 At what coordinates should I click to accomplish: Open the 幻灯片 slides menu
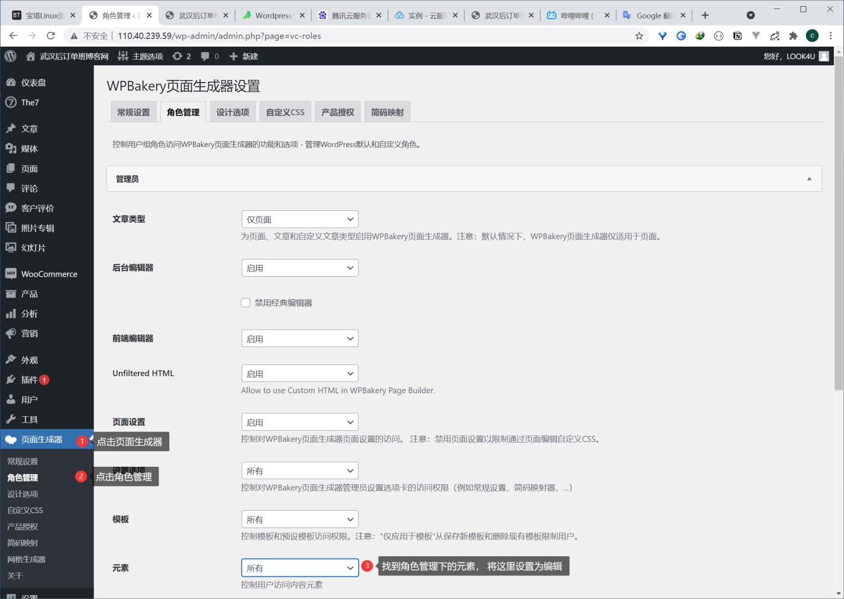click(33, 247)
